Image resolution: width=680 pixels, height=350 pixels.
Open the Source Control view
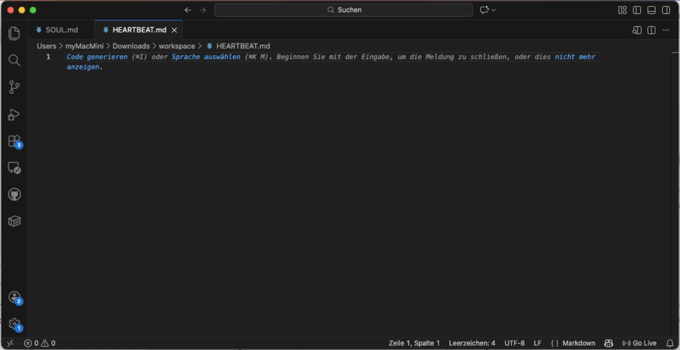tap(14, 87)
